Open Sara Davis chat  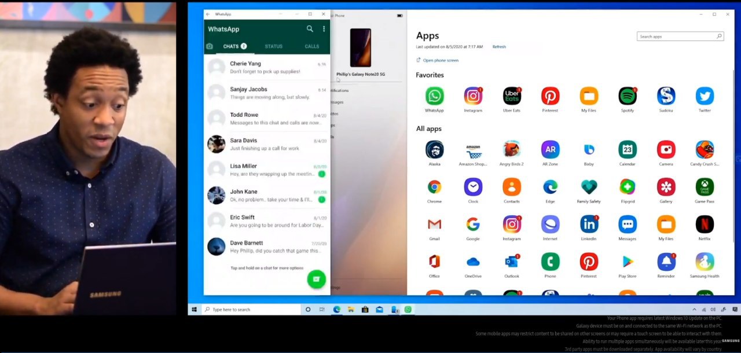(x=267, y=144)
